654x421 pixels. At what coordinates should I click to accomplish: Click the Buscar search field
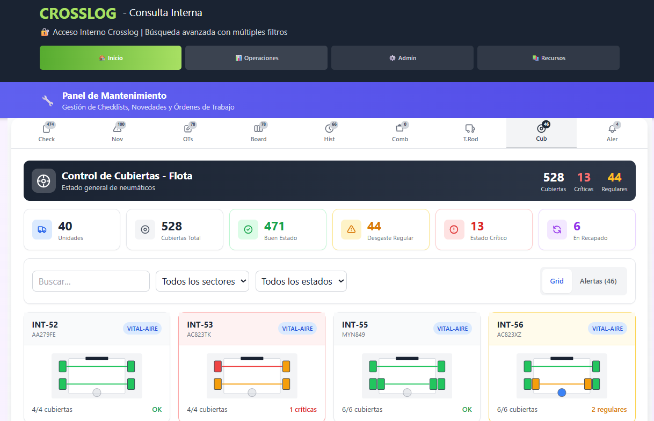click(91, 281)
